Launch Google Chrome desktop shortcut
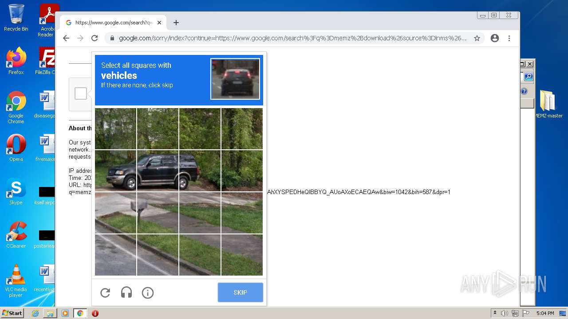The image size is (568, 319). (16, 108)
